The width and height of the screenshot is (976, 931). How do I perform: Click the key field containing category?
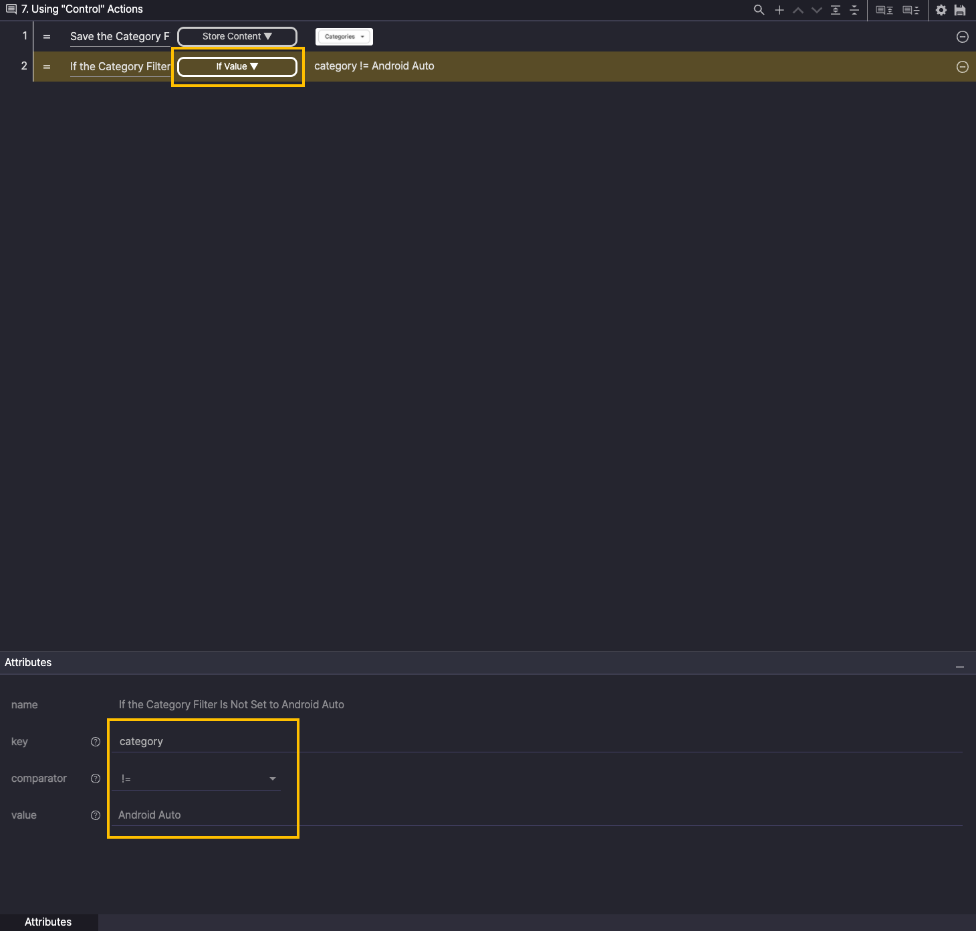[201, 741]
